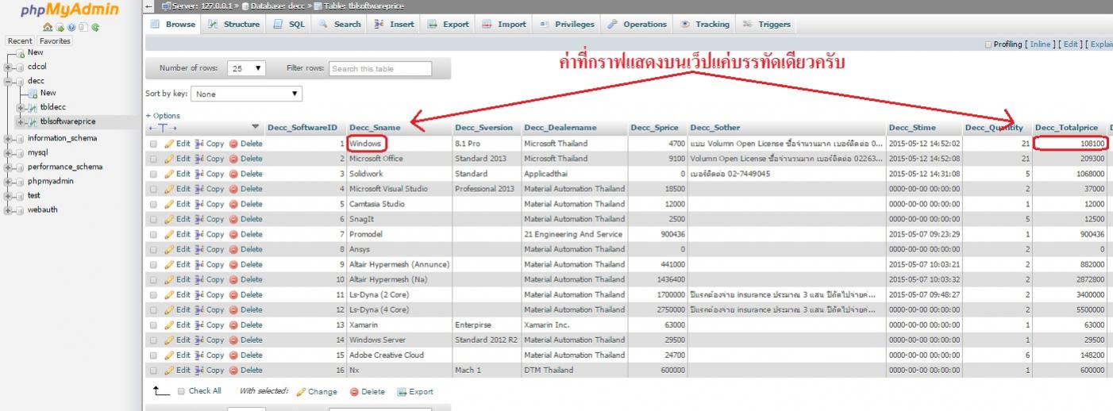Click the tblsoftwareprice table icon in tree
The height and width of the screenshot is (411, 1113).
(33, 121)
